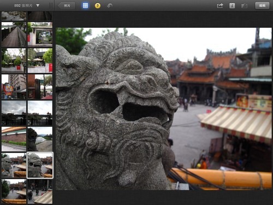The width and height of the screenshot is (273, 205).
Task: Grab the sidebar divider handle lines
Action: 51,6
